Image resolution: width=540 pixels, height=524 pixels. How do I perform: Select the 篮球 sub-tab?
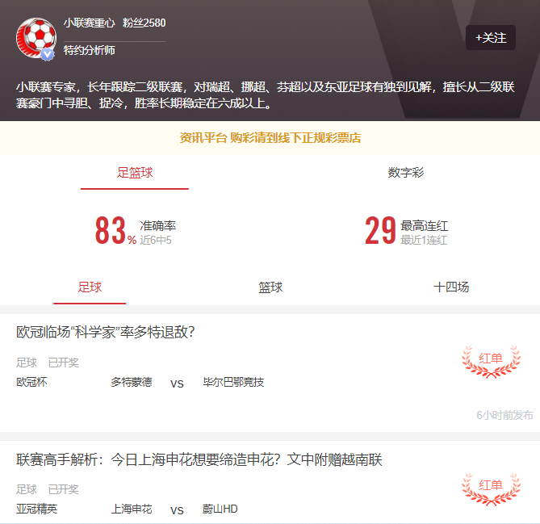click(270, 287)
